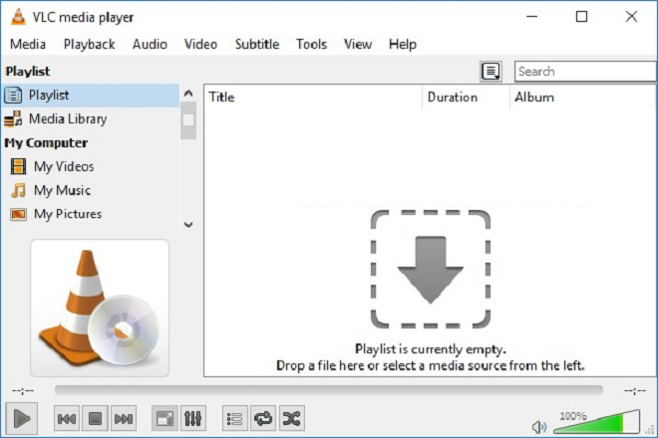658x438 pixels.
Task: Open the Video menu
Action: pos(200,44)
